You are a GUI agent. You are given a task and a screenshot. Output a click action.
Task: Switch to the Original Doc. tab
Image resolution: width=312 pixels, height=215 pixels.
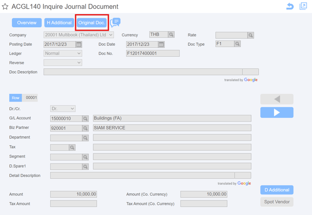point(92,23)
